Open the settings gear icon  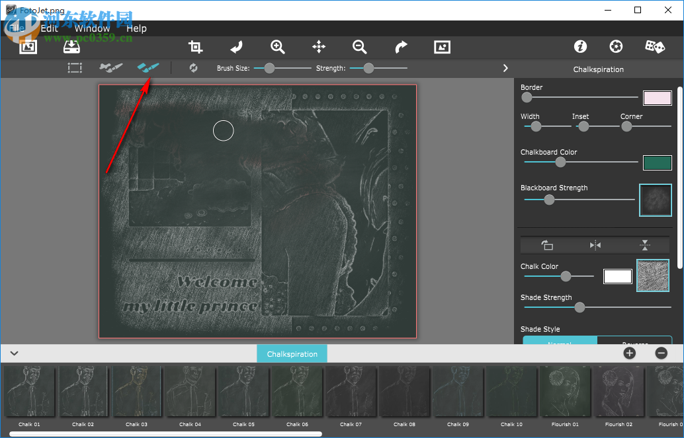pos(616,46)
